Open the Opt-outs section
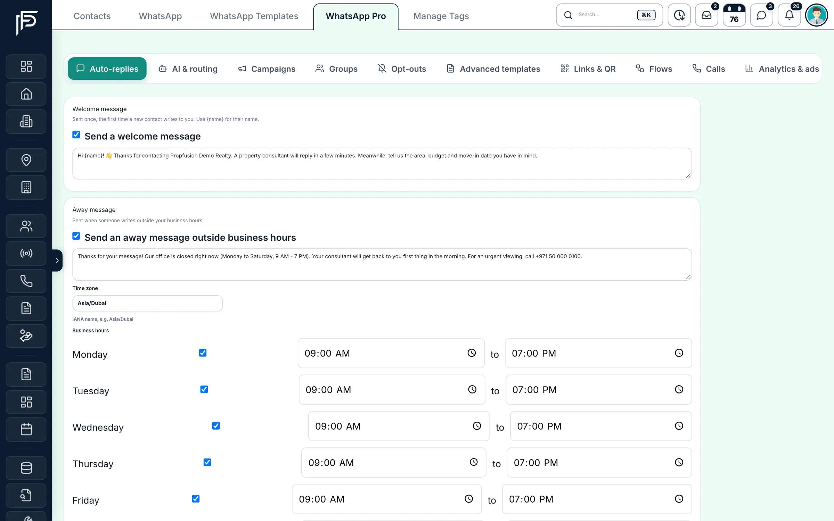The image size is (834, 521). click(x=402, y=69)
